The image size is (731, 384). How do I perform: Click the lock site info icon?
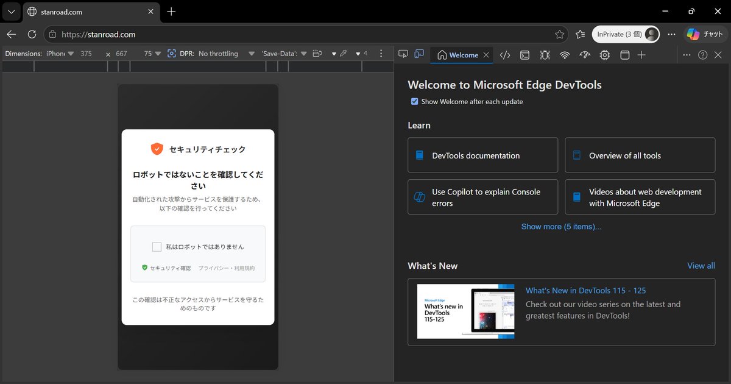click(52, 34)
